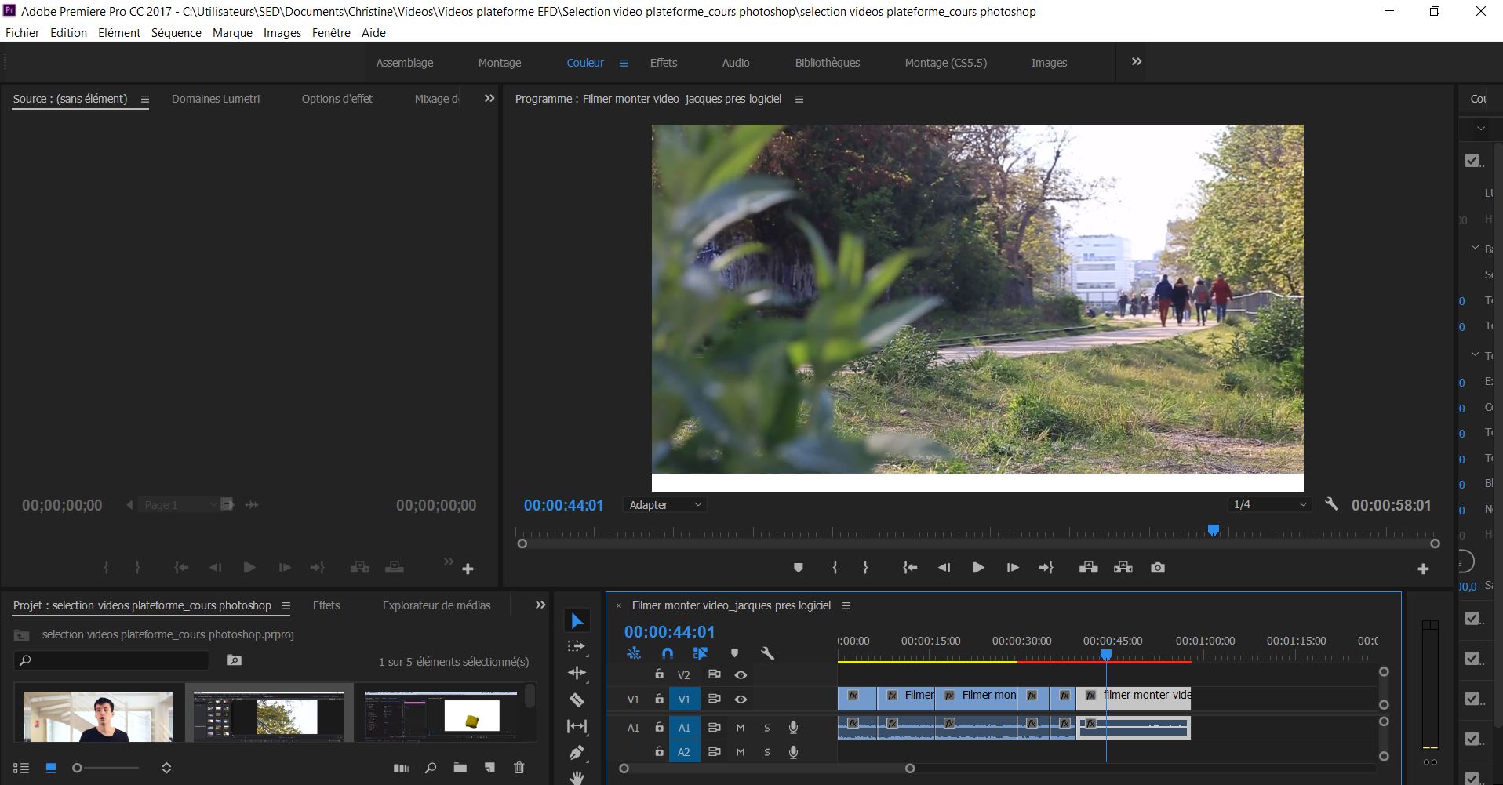Mute the A1 audio track

pos(741,728)
